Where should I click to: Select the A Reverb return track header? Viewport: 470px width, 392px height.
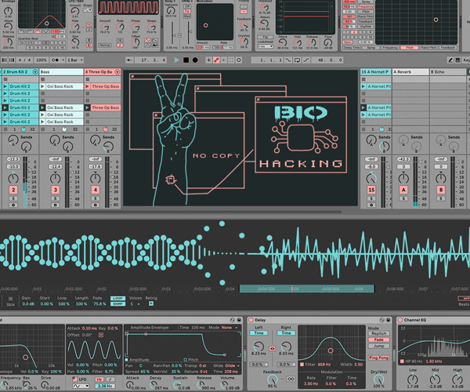coord(410,72)
